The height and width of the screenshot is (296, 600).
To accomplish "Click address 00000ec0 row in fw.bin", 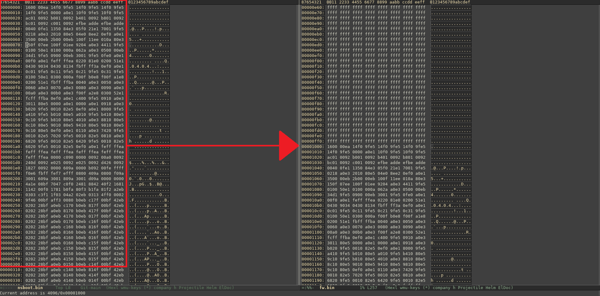I will [x=386, y=39].
